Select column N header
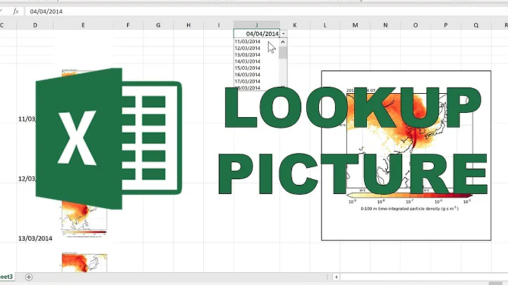The height and width of the screenshot is (285, 508). (385, 25)
